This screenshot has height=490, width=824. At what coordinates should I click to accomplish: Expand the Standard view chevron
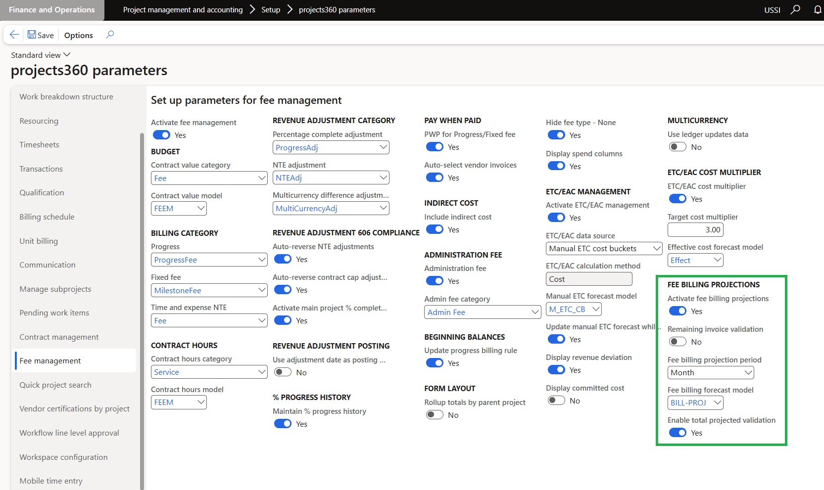(x=67, y=55)
